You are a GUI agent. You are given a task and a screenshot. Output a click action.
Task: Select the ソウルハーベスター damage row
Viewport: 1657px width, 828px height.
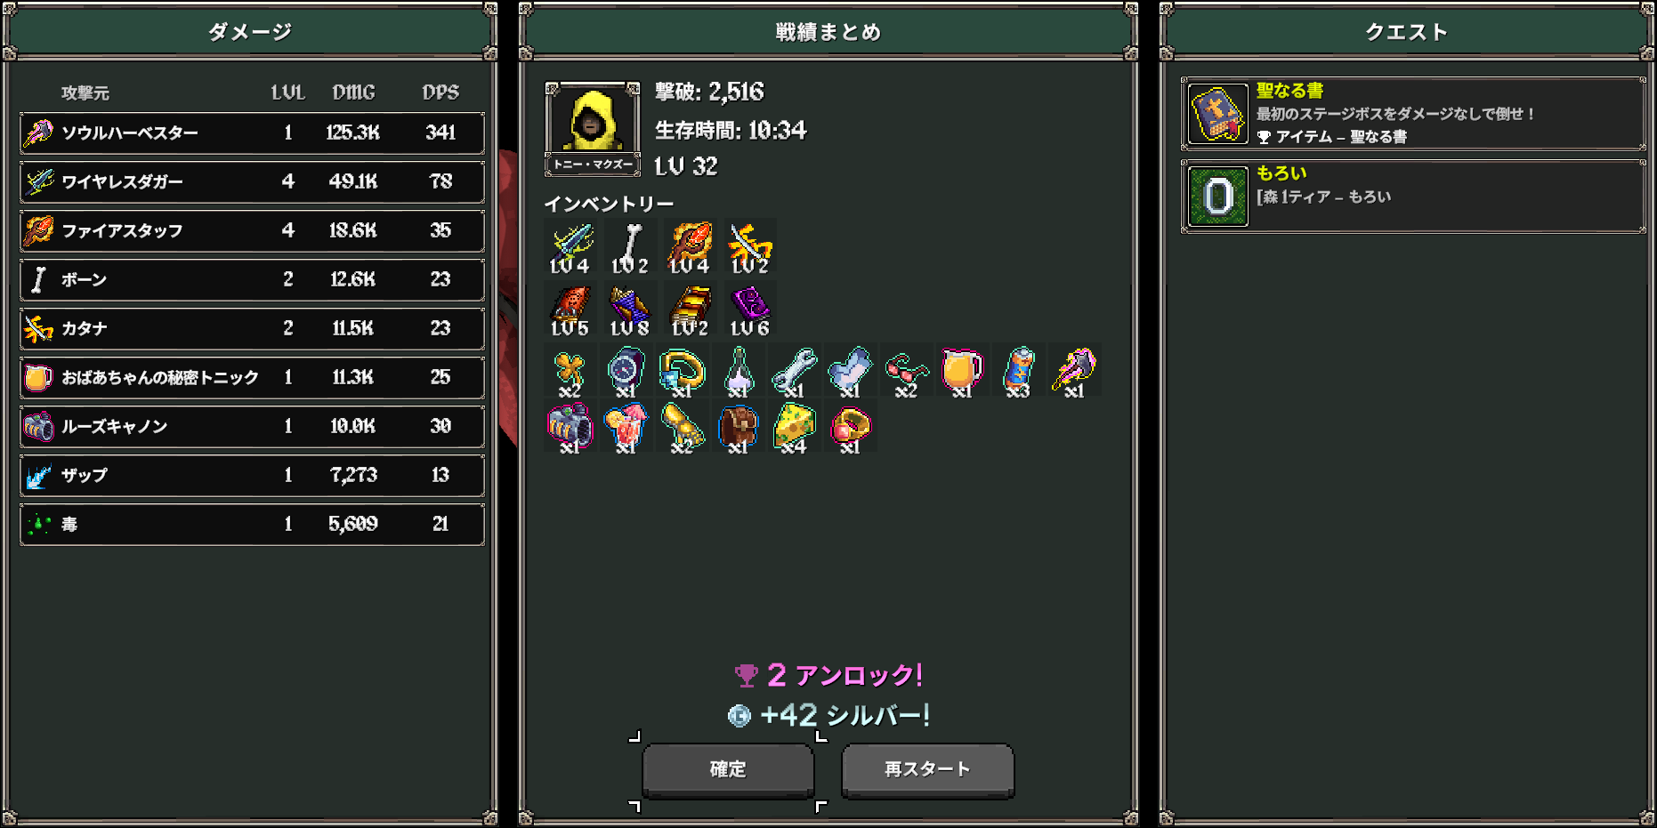[x=253, y=133]
